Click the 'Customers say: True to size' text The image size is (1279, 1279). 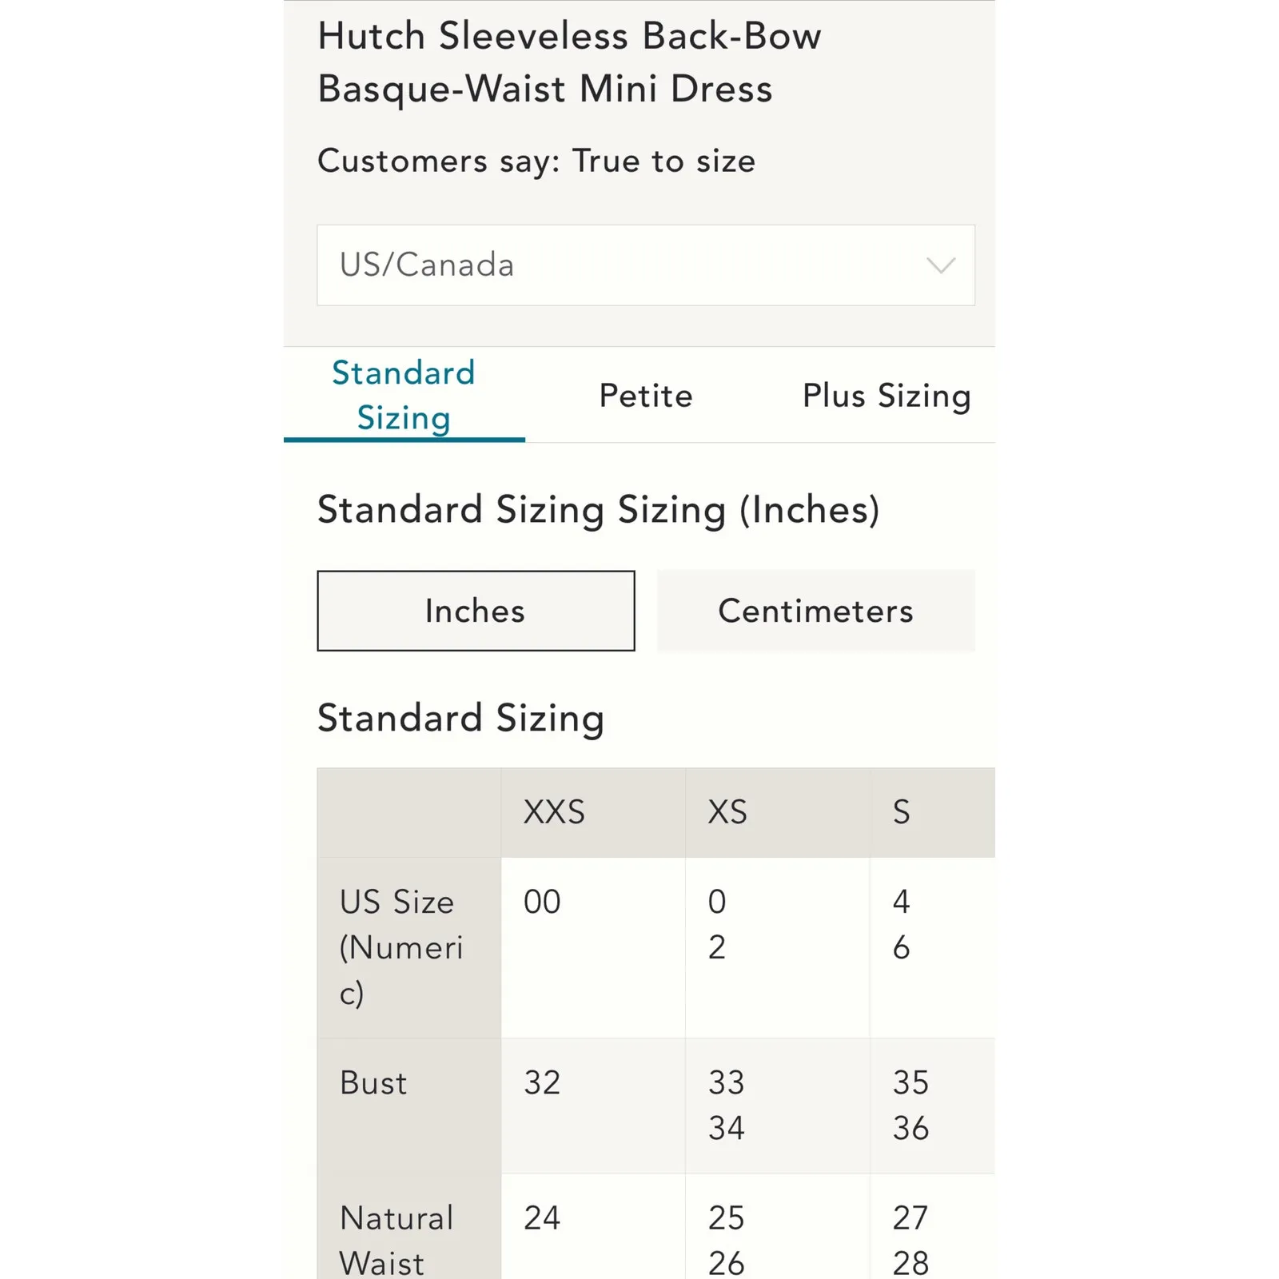[x=536, y=161]
